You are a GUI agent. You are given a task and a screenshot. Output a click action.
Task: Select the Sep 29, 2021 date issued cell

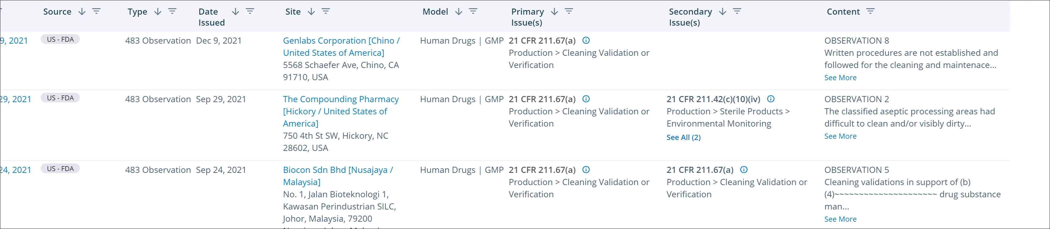coord(221,99)
